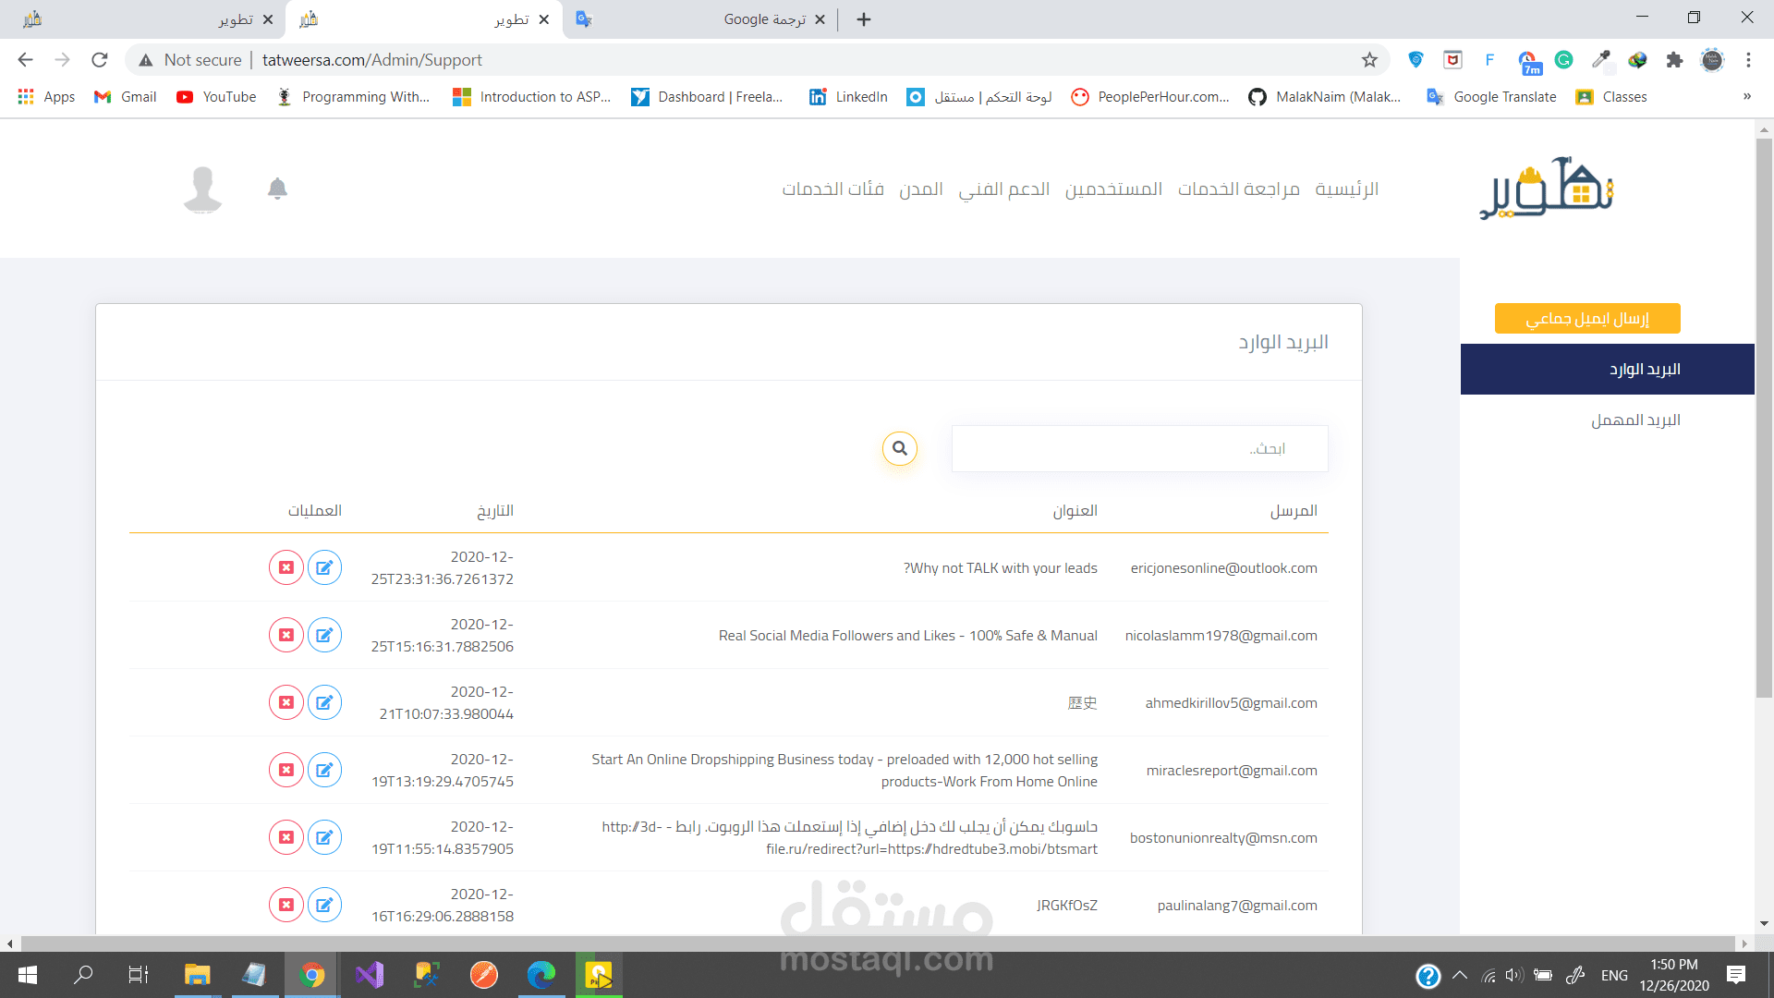Delete the paulinalang7@gmail.com message
1774x998 pixels.
click(286, 905)
